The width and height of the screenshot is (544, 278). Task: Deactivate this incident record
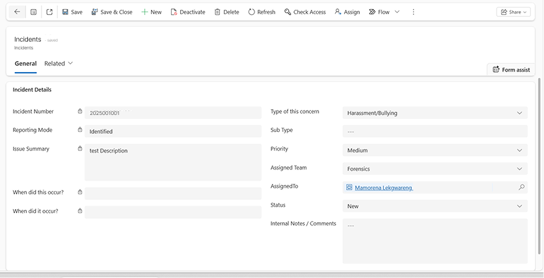tap(187, 12)
